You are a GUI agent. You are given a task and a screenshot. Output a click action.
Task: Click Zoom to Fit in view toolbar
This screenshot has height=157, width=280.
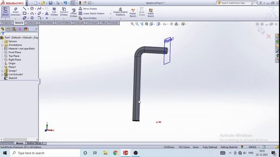coord(132,24)
